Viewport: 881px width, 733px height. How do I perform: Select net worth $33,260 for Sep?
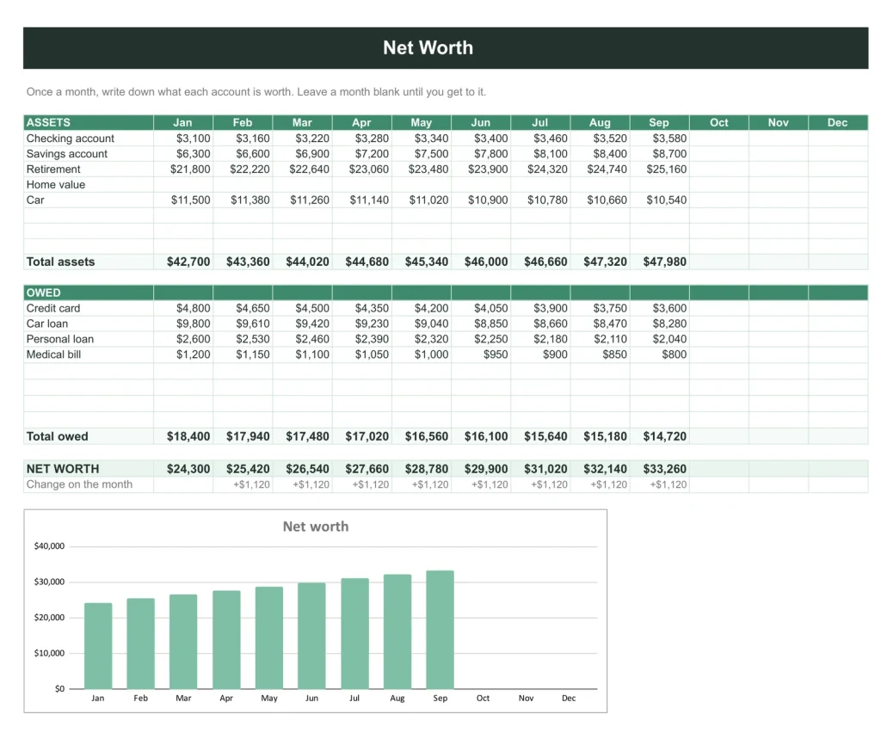(x=660, y=469)
